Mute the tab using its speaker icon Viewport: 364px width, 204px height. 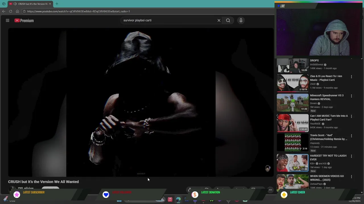(x=15, y=4)
